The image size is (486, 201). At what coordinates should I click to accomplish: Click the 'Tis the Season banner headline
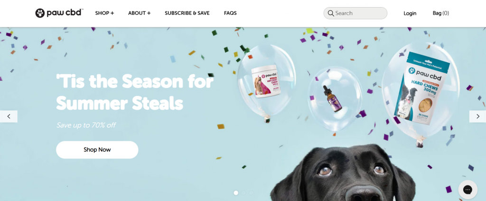coord(135,92)
